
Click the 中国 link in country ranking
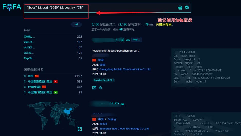click(x=30, y=76)
